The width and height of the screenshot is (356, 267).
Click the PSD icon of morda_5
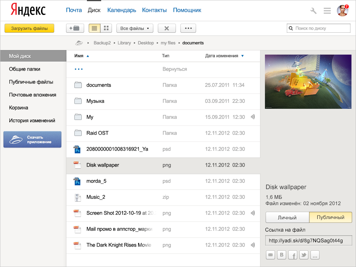[x=77, y=181]
